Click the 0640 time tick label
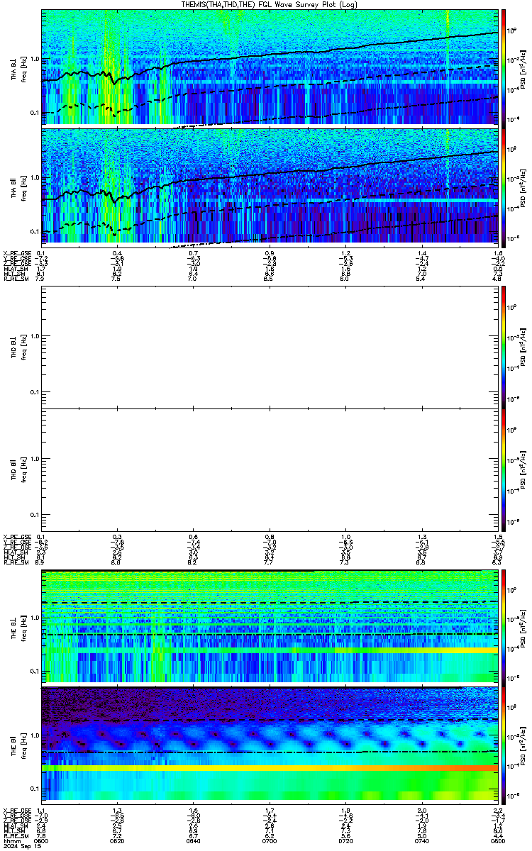 194,840
